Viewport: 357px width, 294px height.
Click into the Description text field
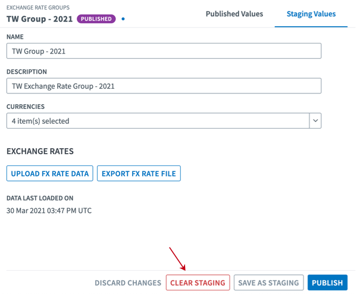click(x=164, y=86)
